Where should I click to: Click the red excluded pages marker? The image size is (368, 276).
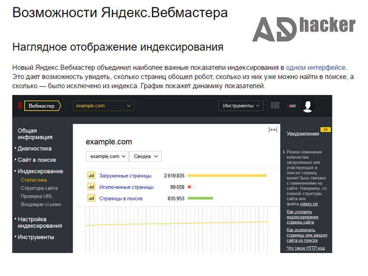(189, 187)
